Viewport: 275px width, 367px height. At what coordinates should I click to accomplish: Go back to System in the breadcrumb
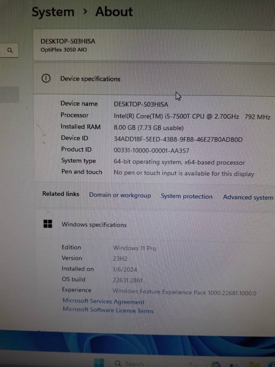tap(53, 12)
